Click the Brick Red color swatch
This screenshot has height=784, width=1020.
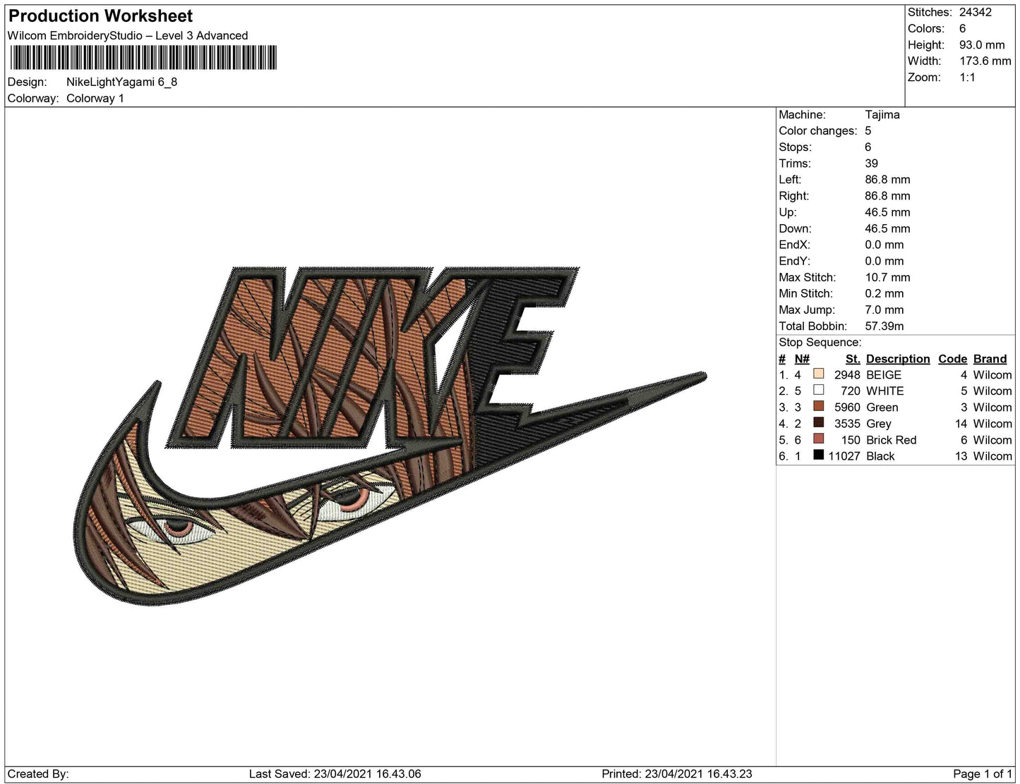(x=819, y=439)
